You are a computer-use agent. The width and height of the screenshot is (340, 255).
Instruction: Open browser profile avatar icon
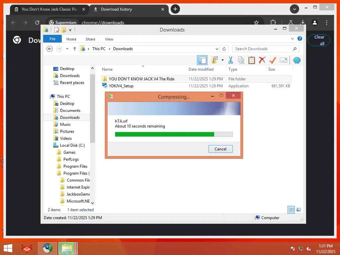pos(315,23)
